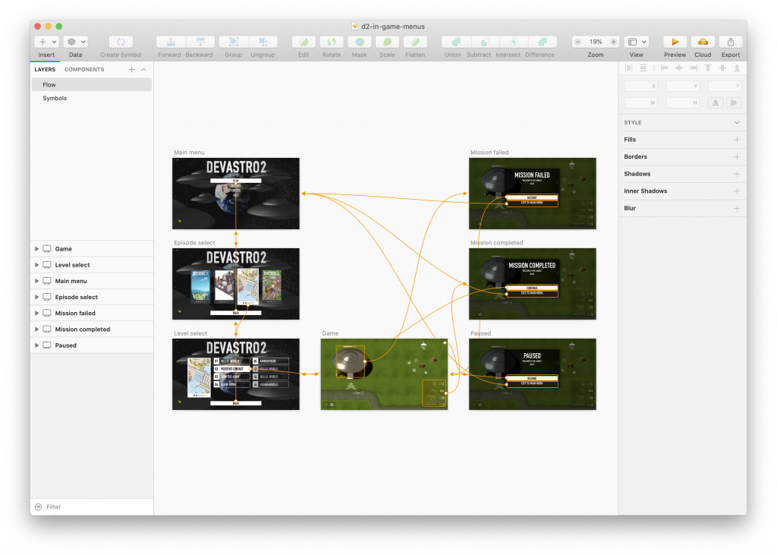
Task: Switch to the COMPONENTS tab
Action: pyautogui.click(x=84, y=69)
